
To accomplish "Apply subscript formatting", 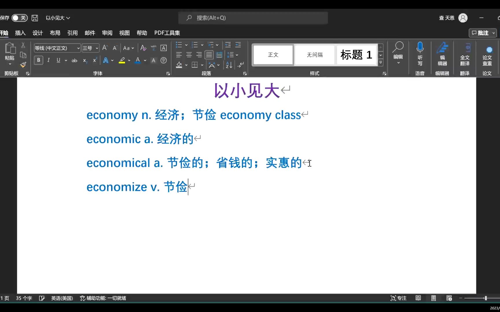I will click(84, 60).
